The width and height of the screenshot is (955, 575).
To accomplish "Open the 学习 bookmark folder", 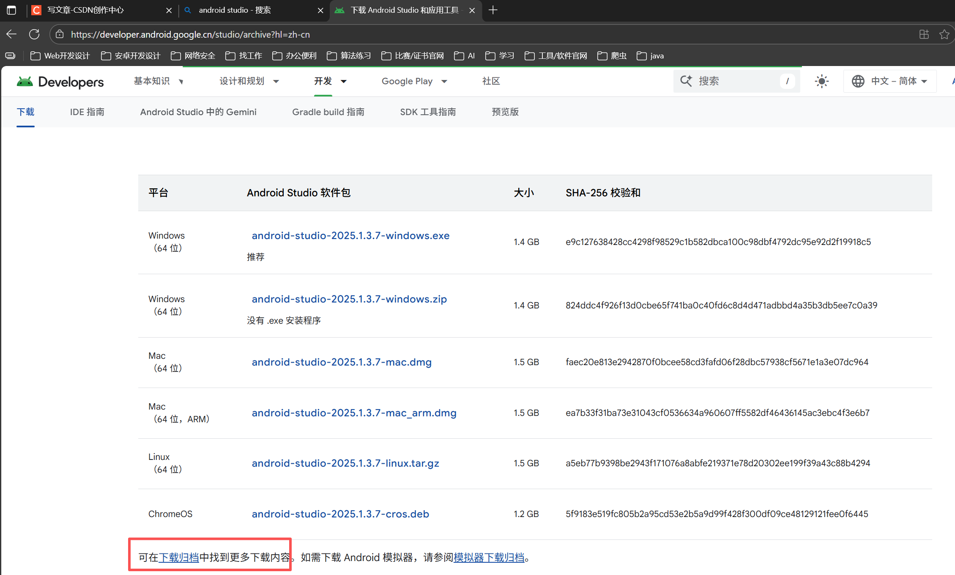I will pyautogui.click(x=500, y=56).
